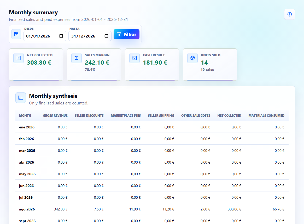Click the date range calendar icon

pyautogui.click(x=16, y=34)
